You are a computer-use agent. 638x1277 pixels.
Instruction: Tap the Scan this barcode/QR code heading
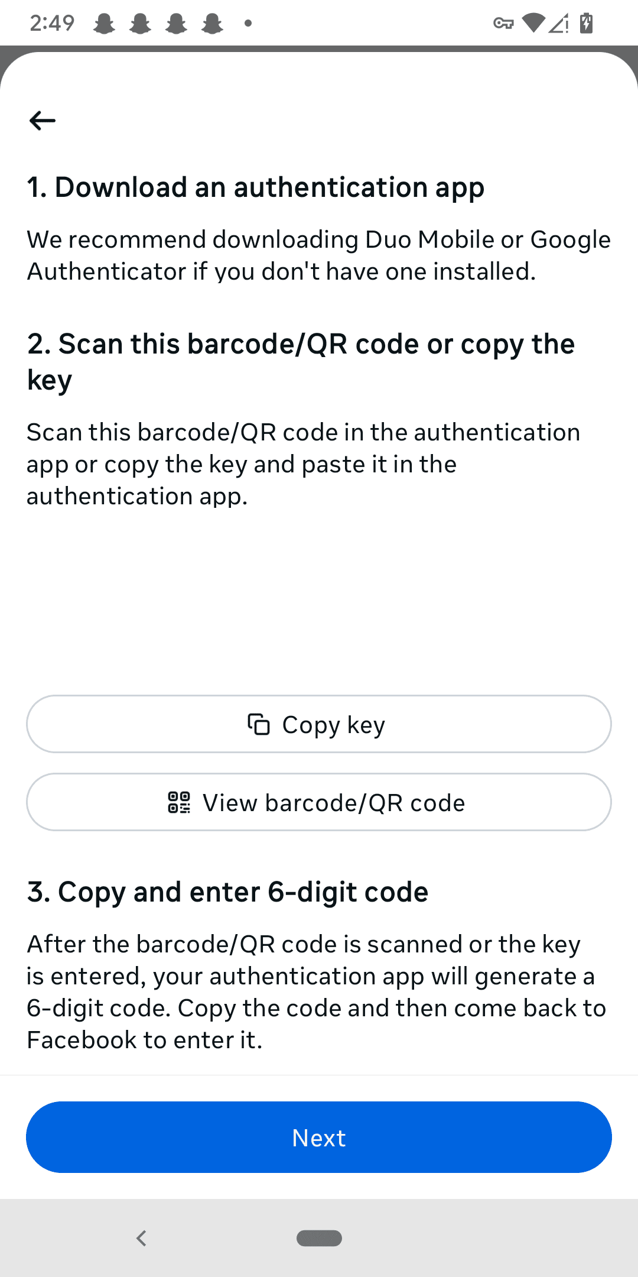301,361
